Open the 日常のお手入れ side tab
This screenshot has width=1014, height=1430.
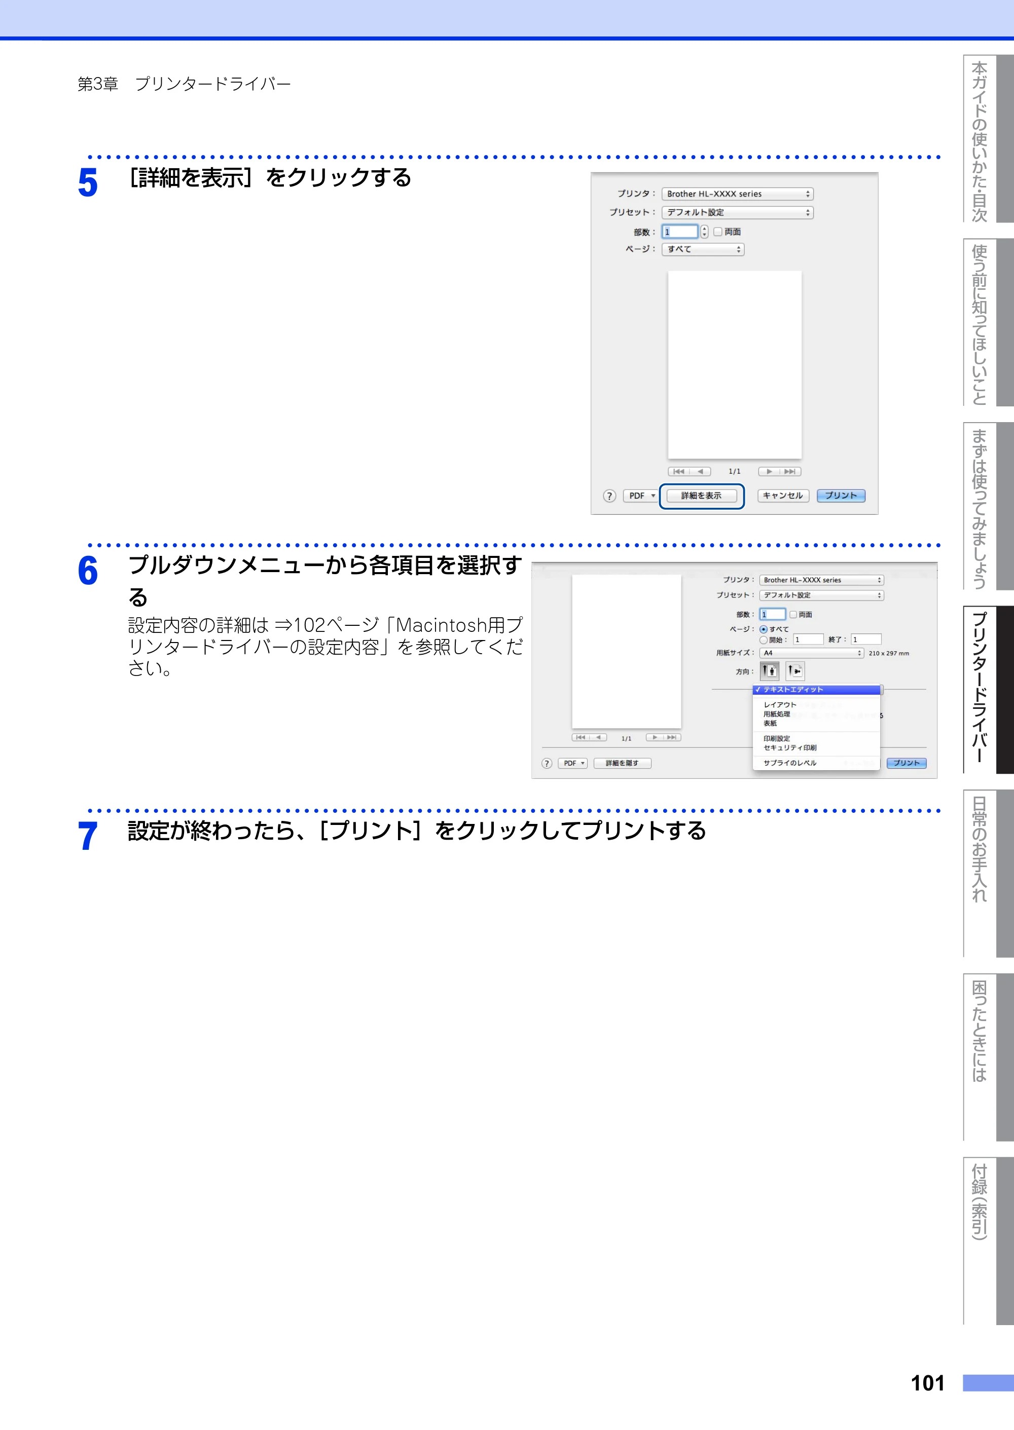(988, 873)
